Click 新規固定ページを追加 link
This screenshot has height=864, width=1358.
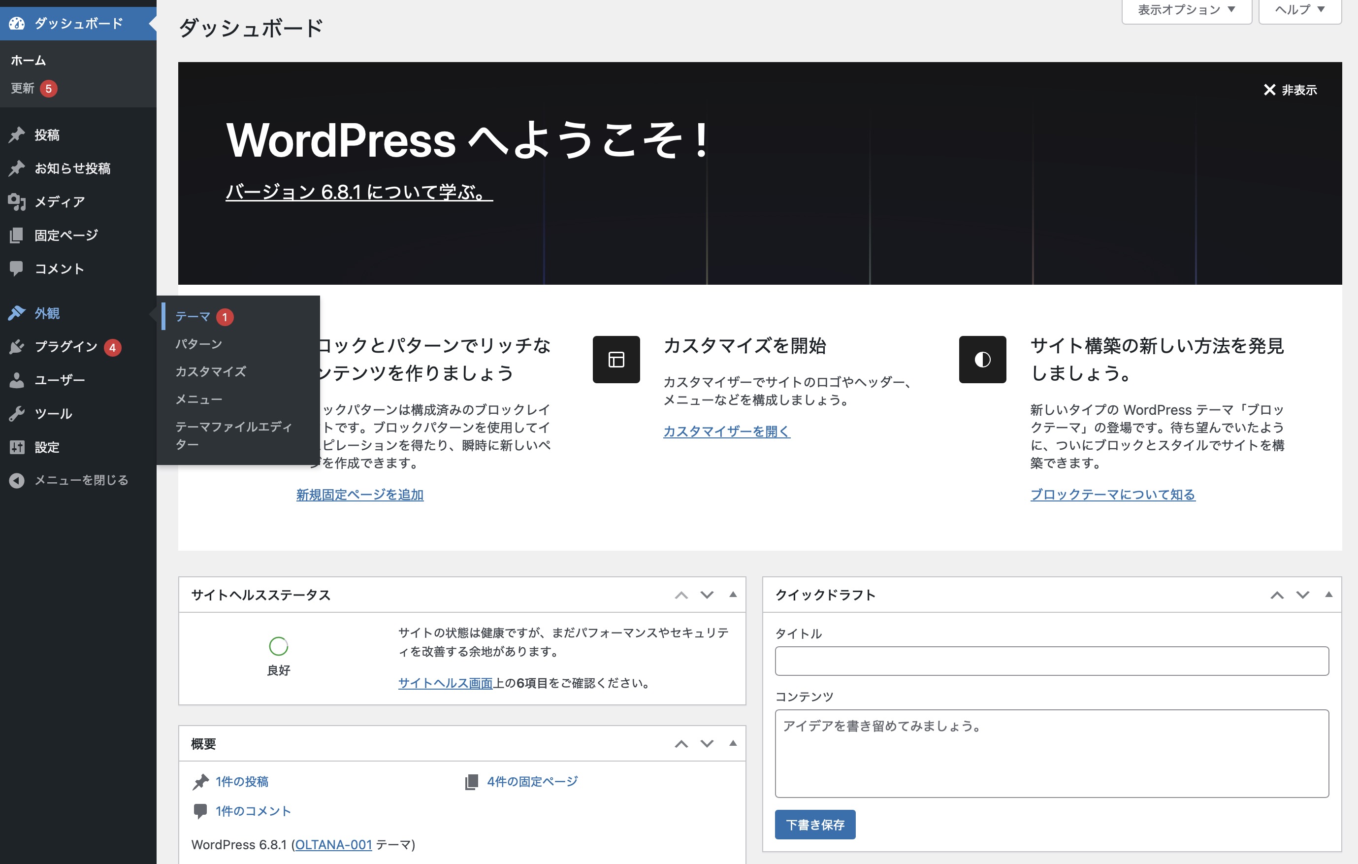click(x=360, y=495)
